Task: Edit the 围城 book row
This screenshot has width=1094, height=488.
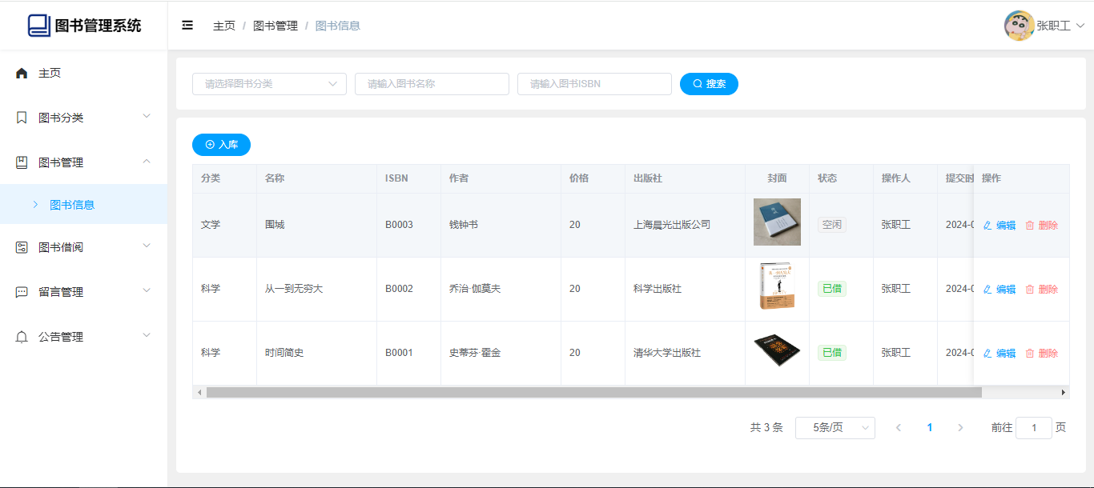Action: [999, 226]
